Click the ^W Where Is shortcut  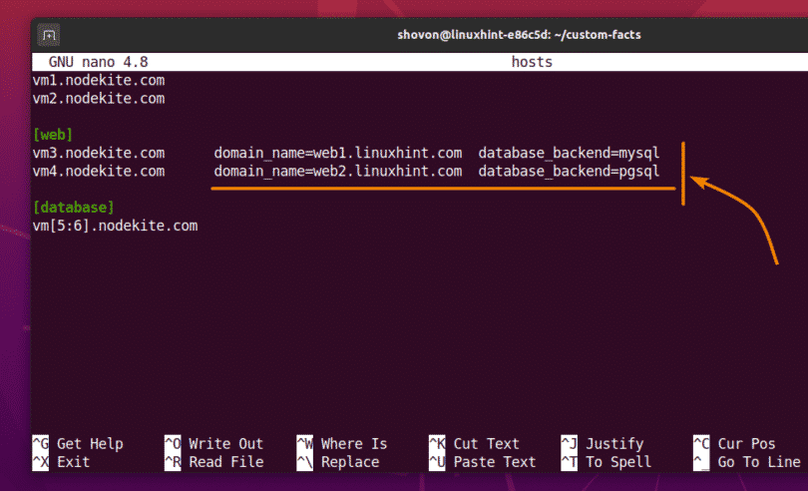(342, 443)
